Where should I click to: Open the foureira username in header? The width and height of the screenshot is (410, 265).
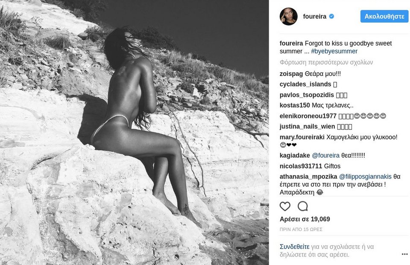point(315,17)
